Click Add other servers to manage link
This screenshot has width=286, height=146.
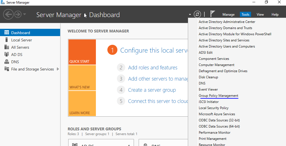[158, 79]
